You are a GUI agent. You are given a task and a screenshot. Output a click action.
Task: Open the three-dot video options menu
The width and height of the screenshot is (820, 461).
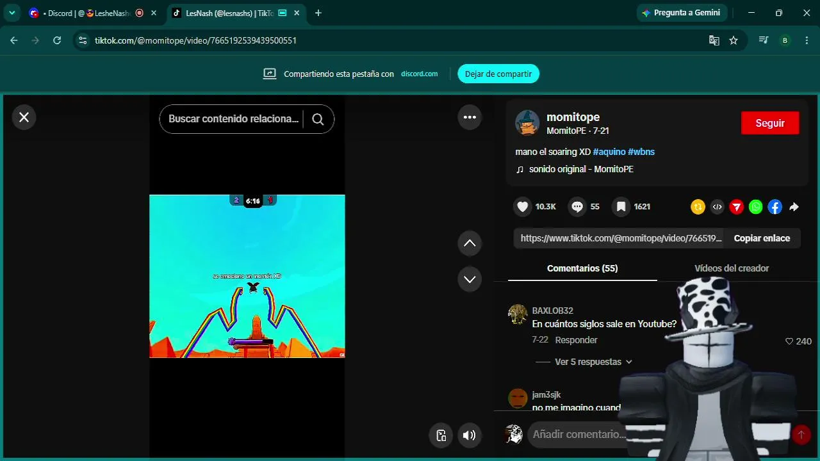[470, 117]
